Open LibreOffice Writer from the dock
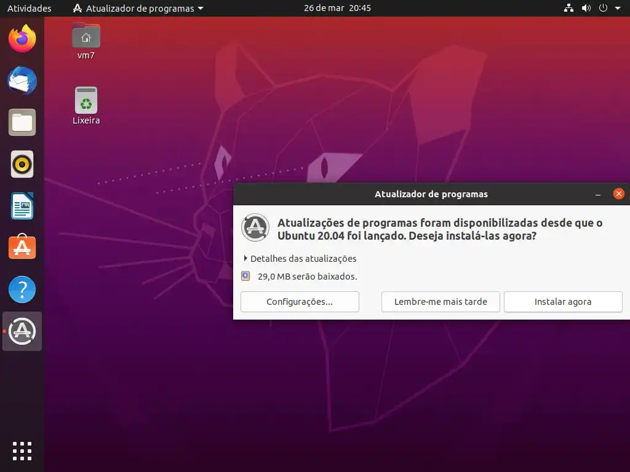The image size is (630, 472). point(22,206)
